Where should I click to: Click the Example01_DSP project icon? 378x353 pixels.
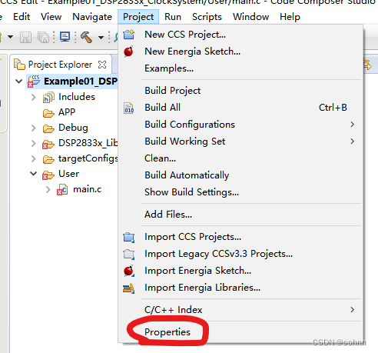click(34, 82)
